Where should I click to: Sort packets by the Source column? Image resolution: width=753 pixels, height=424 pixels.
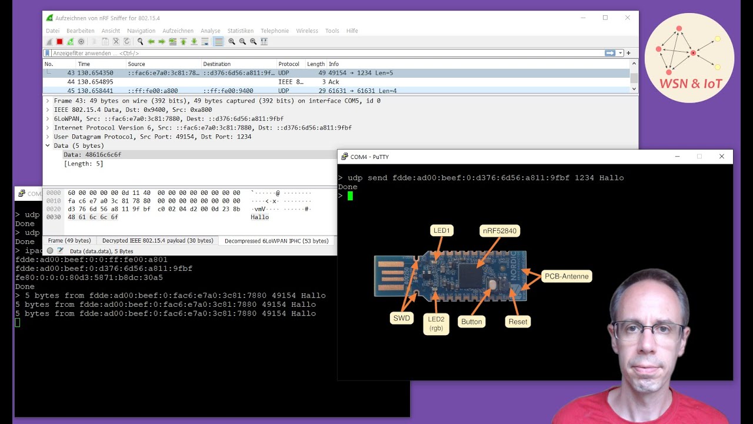pos(164,64)
